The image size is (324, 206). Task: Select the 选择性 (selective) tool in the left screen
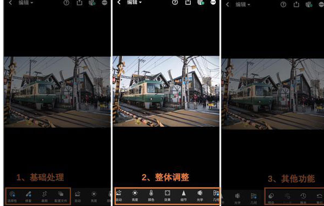coord(12,197)
